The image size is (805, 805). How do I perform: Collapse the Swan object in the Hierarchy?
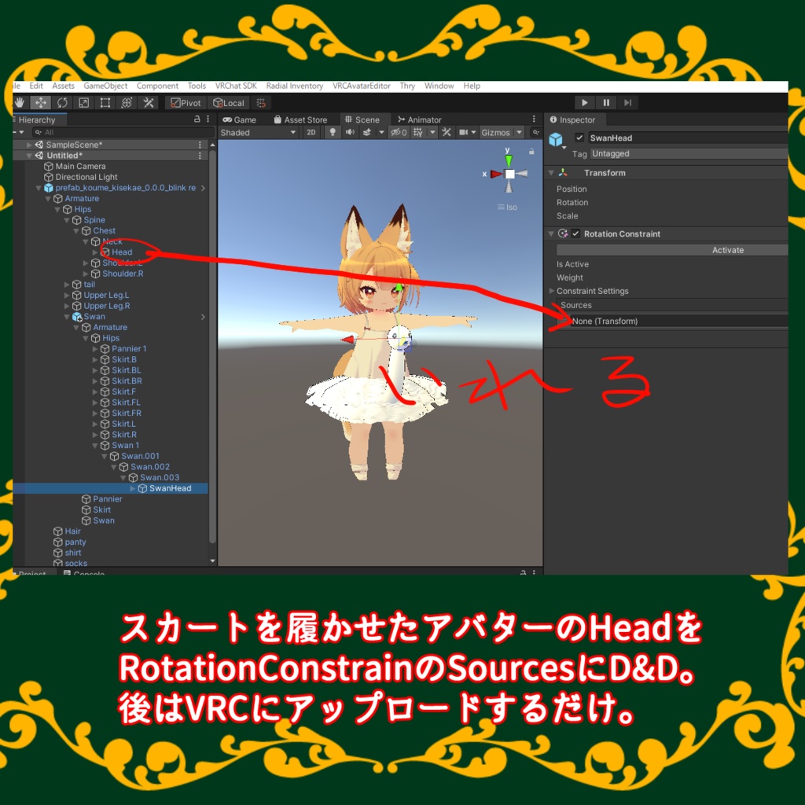click(x=67, y=316)
